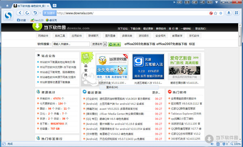Open the 查看 menu
The image size is (243, 147).
[187, 2]
